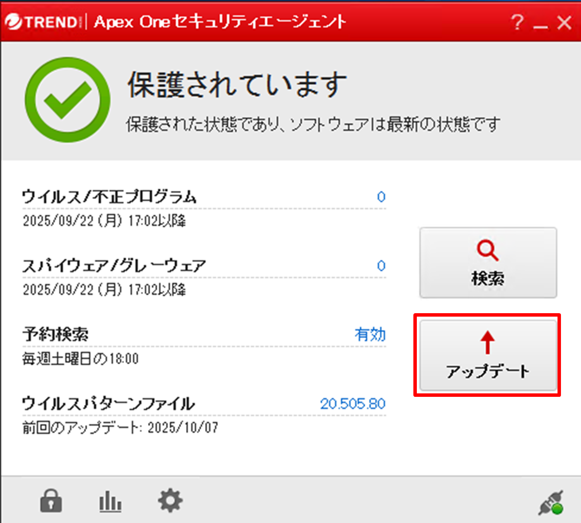Close the Apex One agent window
This screenshot has height=523, width=581.
tap(564, 23)
